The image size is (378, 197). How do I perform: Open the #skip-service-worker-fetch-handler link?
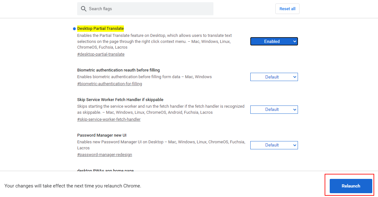click(109, 119)
